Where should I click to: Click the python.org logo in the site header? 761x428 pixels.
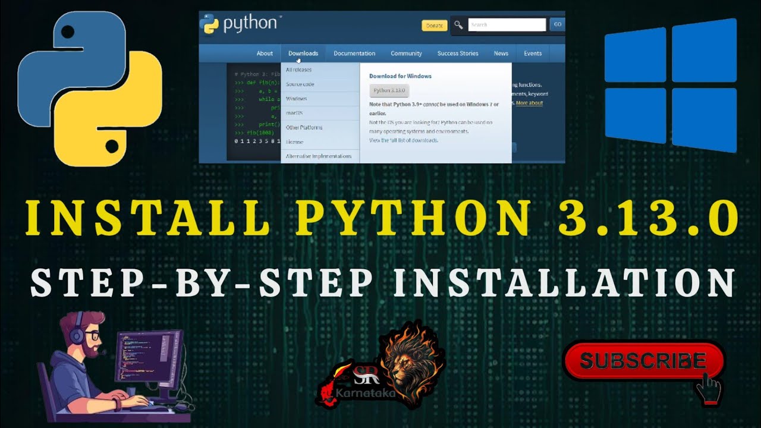coord(240,24)
